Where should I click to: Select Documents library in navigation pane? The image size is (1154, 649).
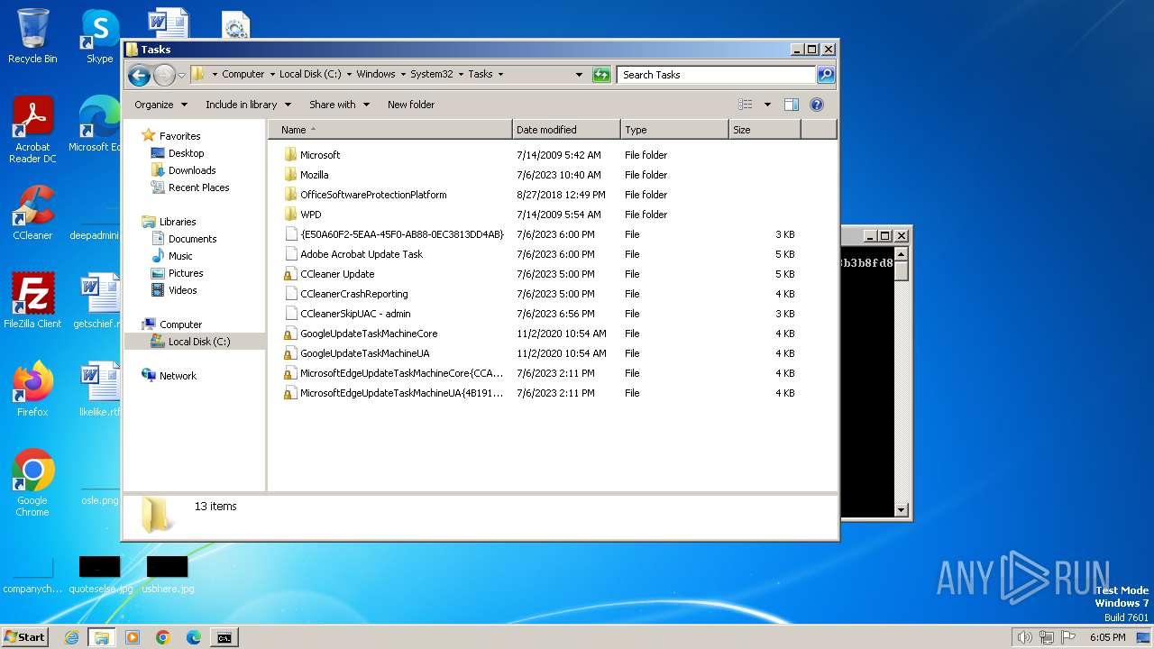tap(192, 239)
